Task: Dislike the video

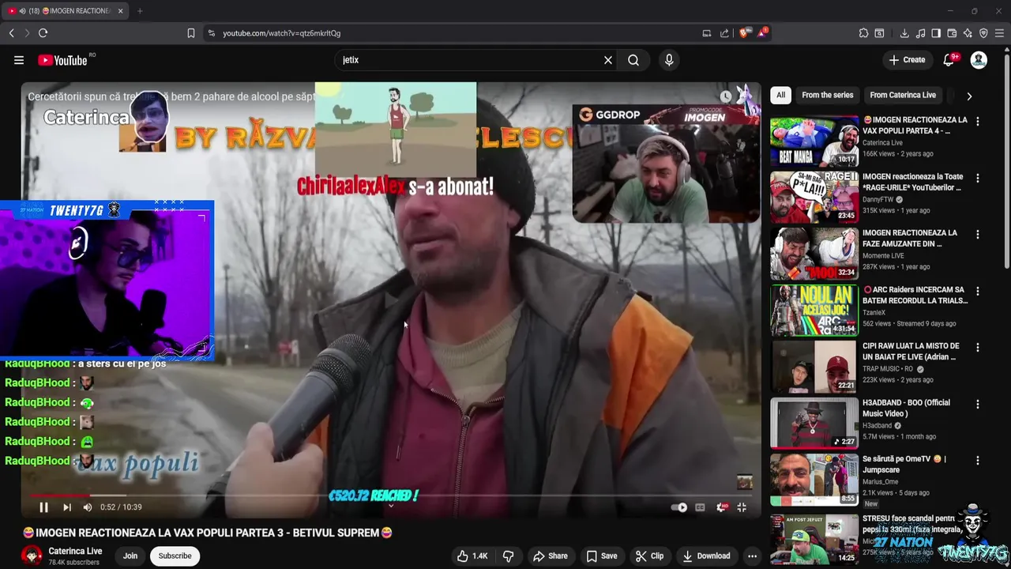Action: 508,556
